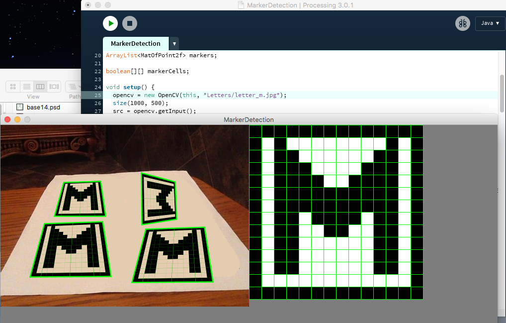The width and height of the screenshot is (506, 323).
Task: Click the code editor vertical scrollbar
Action: pos(502,92)
